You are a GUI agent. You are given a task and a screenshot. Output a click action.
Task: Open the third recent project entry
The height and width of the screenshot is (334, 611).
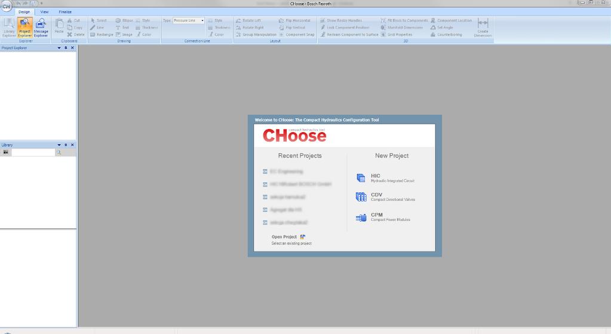(284, 197)
